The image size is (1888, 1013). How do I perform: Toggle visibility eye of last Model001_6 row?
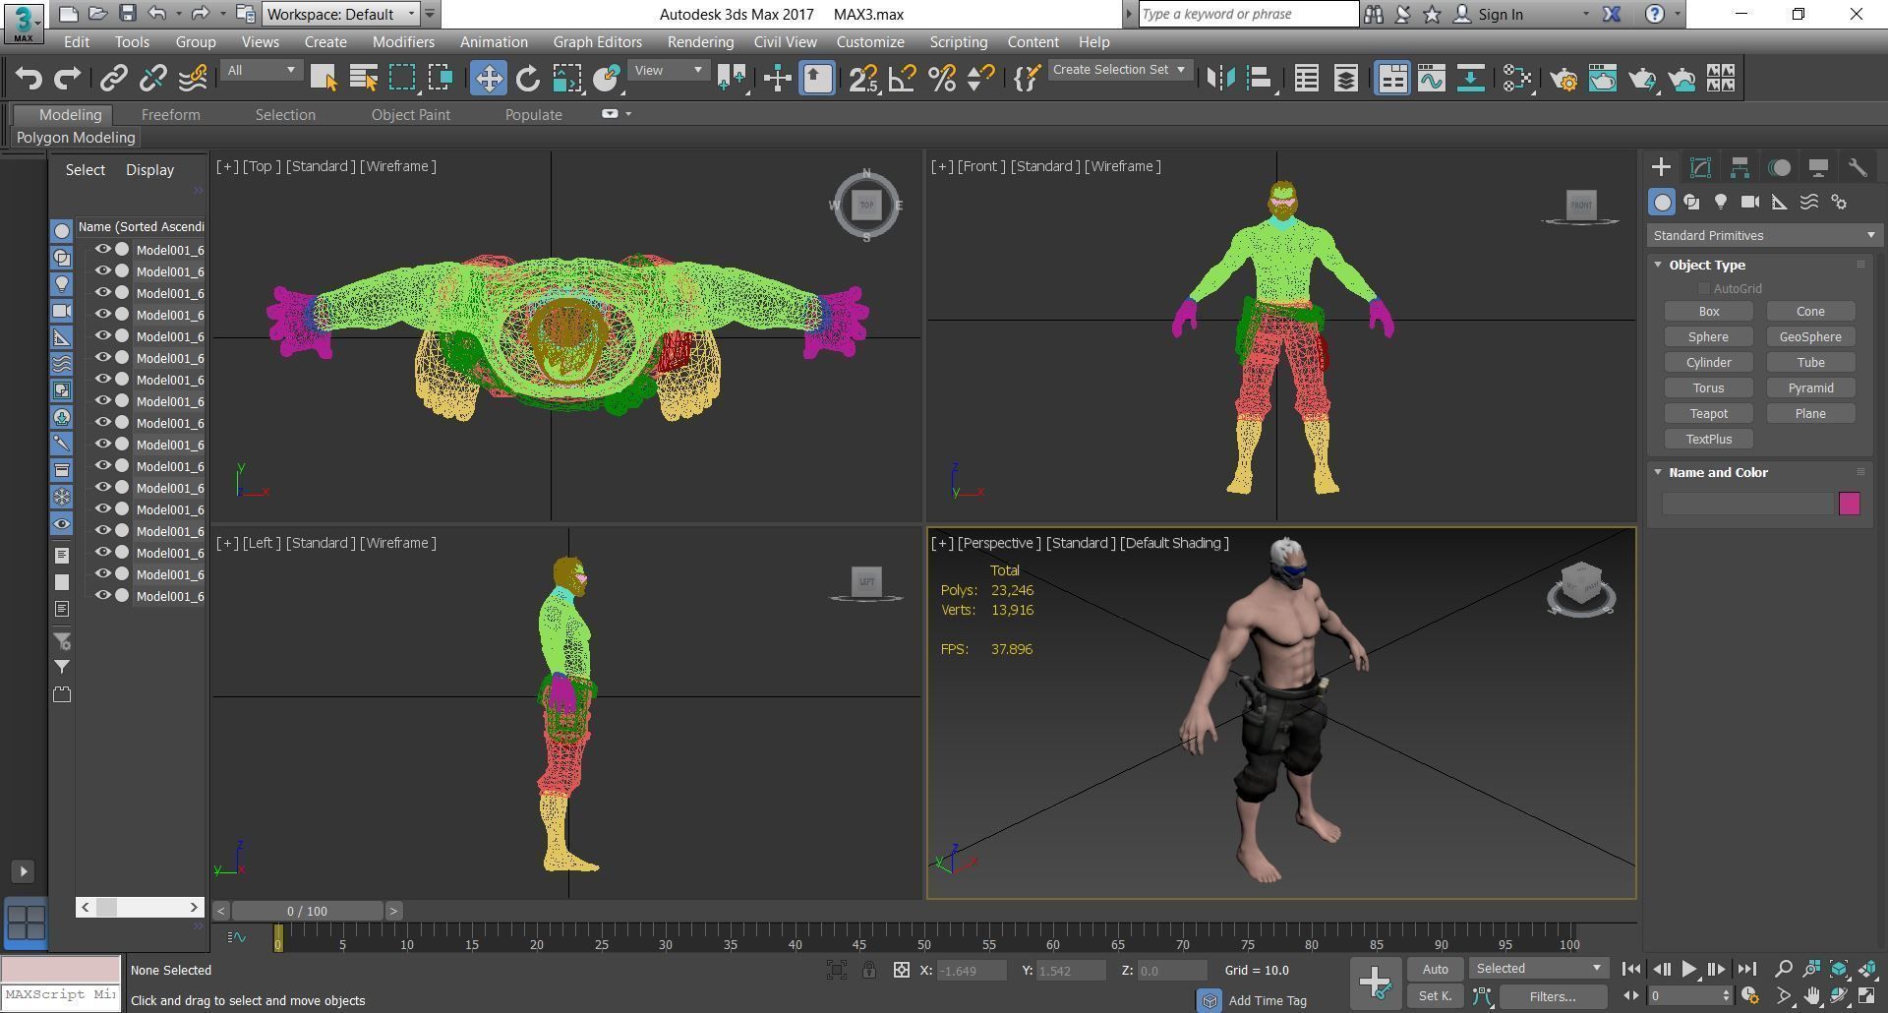(102, 596)
